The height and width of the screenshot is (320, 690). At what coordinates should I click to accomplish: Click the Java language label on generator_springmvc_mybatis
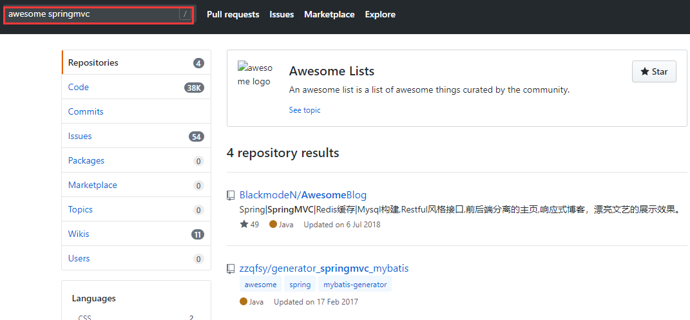251,302
